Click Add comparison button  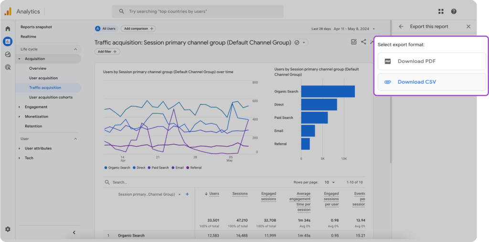(x=138, y=29)
